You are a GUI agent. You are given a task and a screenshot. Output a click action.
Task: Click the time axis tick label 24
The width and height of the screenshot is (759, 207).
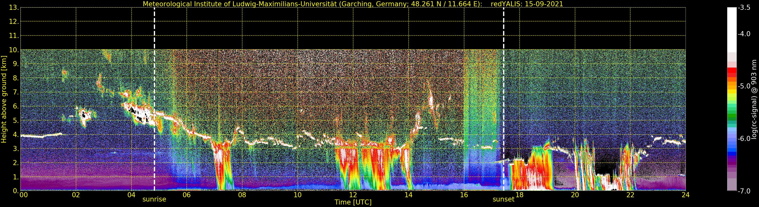(x=686, y=195)
